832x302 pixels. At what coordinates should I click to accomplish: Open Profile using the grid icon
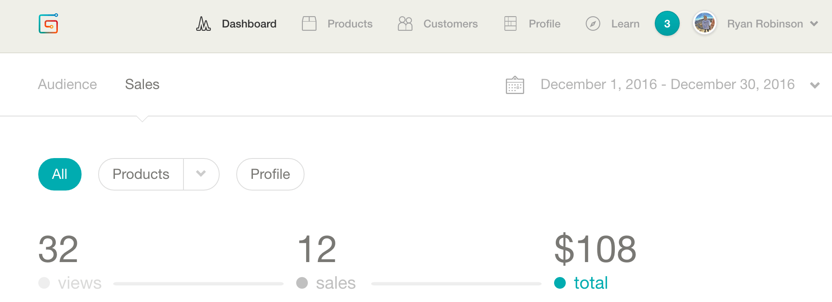point(511,24)
